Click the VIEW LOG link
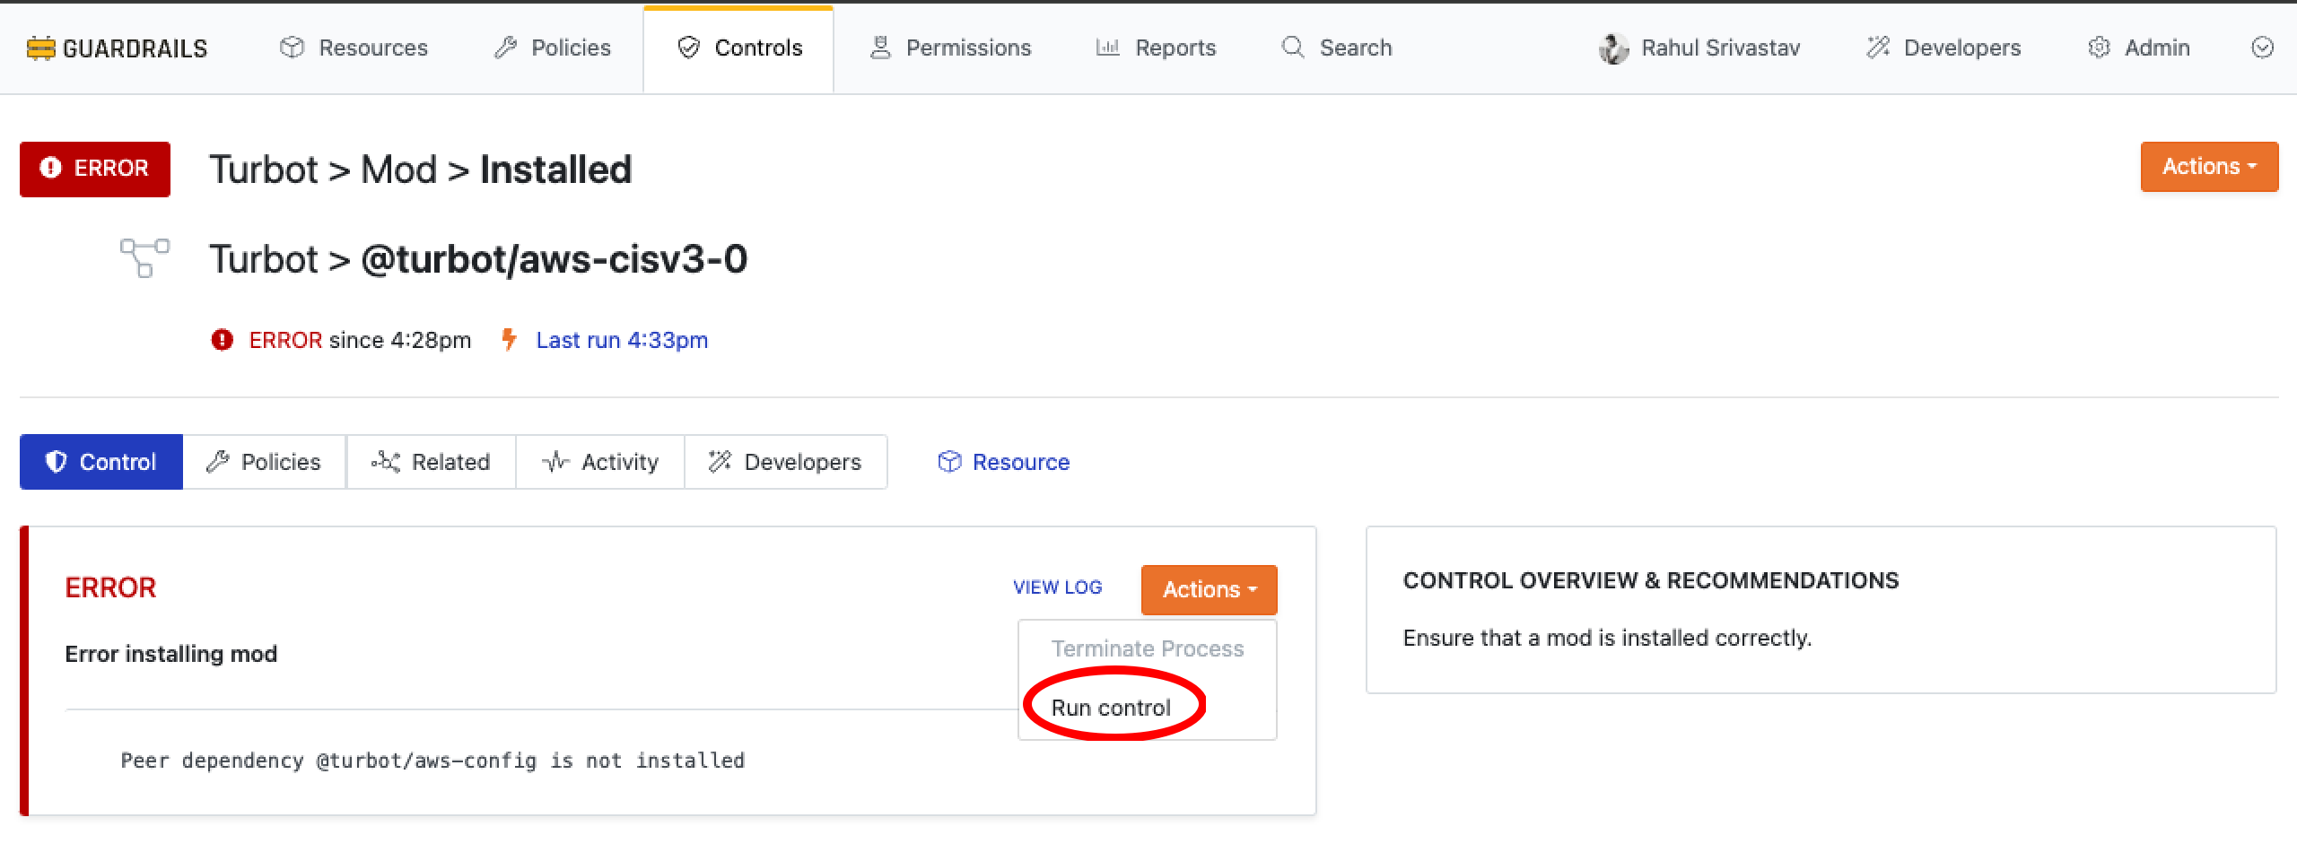This screenshot has height=861, width=2297. (x=1057, y=587)
